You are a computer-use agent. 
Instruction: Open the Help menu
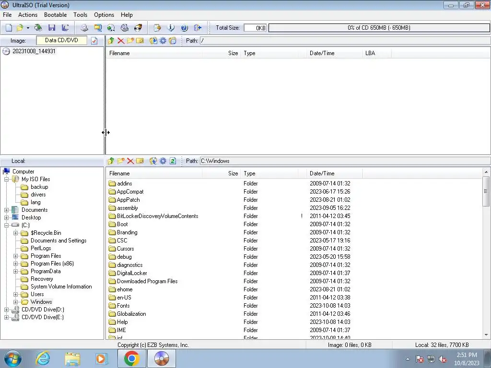(127, 15)
